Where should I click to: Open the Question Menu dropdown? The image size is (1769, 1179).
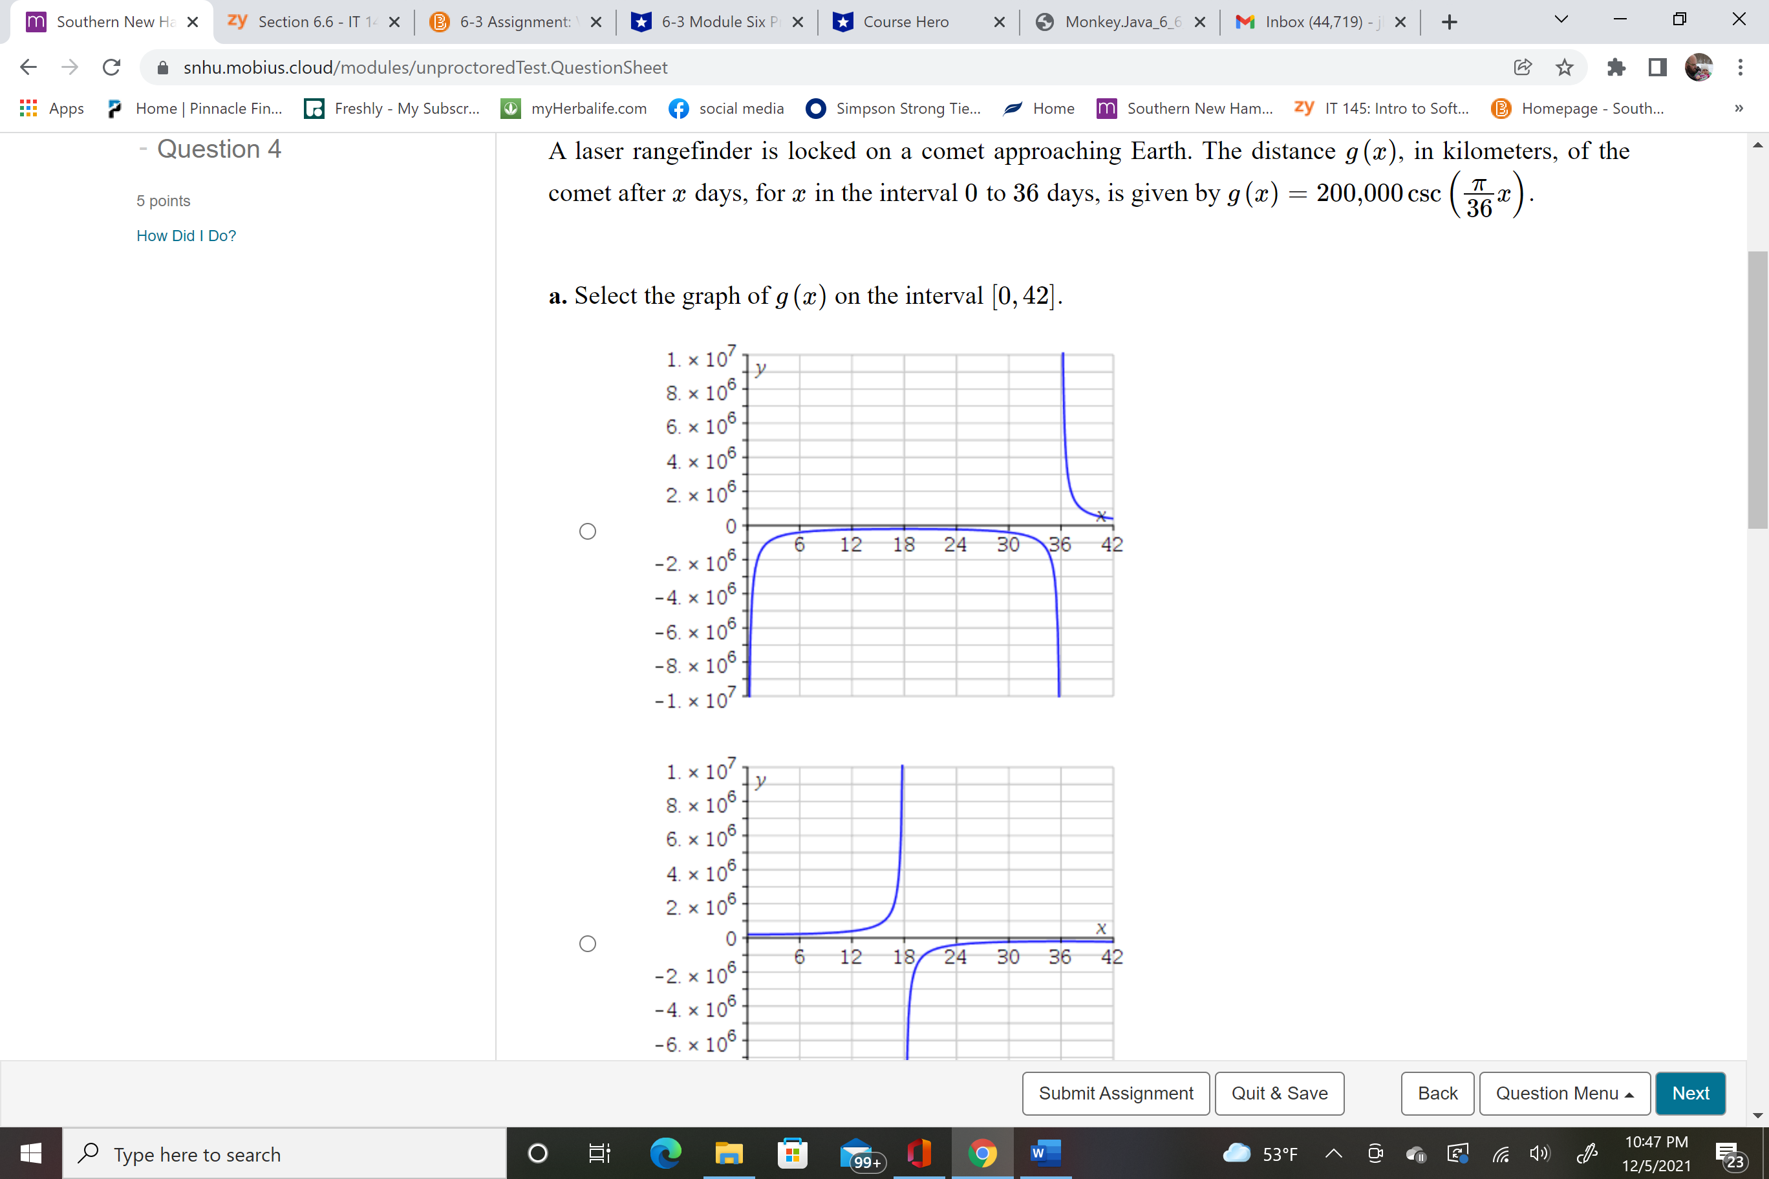tap(1565, 1092)
